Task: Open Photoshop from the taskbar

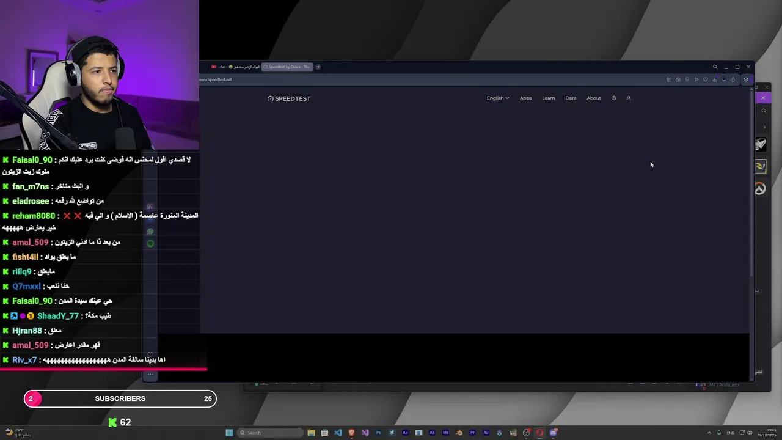Action: [378, 433]
